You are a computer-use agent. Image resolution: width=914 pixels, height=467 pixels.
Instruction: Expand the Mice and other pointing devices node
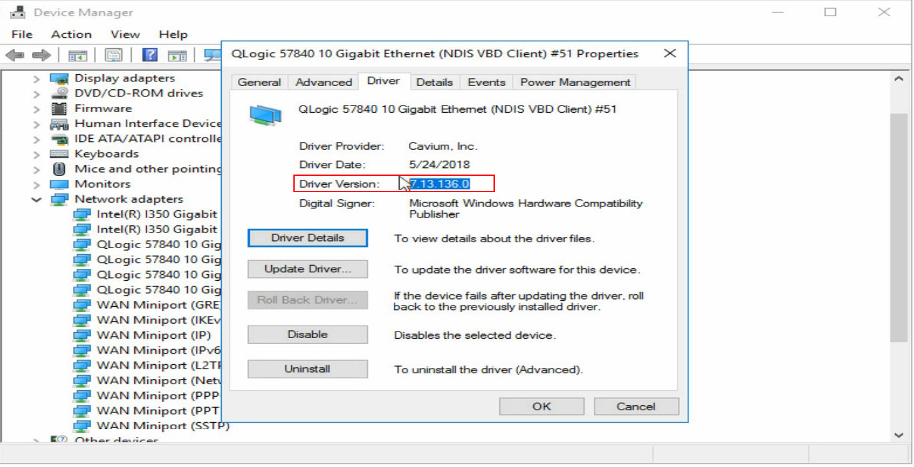[37, 169]
